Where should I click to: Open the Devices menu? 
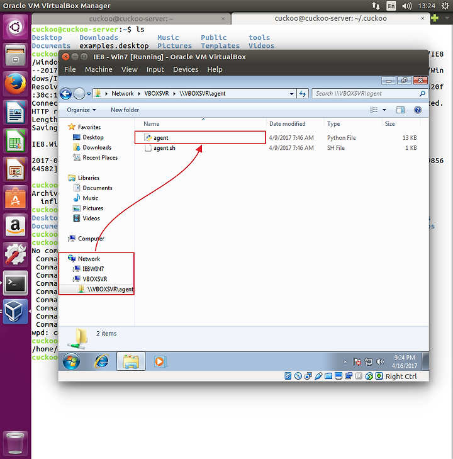(186, 69)
